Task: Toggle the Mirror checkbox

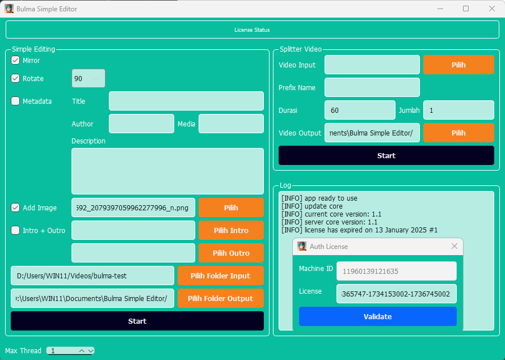Action: [x=15, y=60]
